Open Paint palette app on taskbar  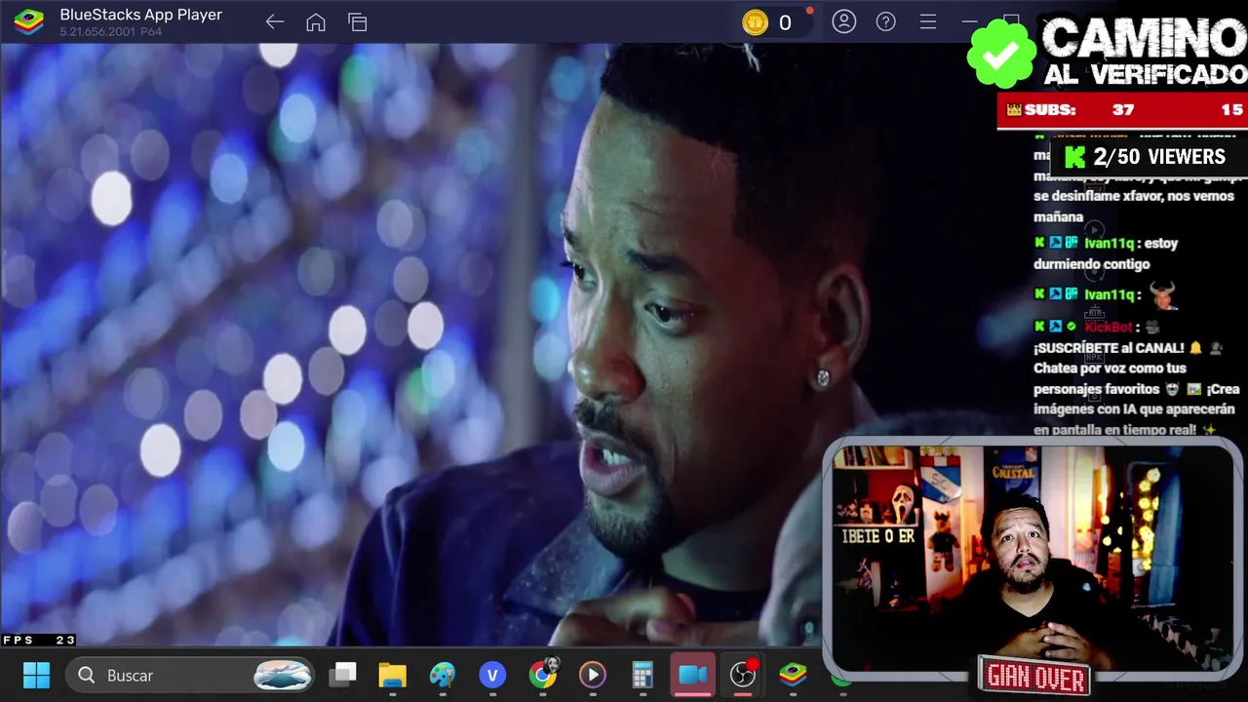tap(443, 675)
